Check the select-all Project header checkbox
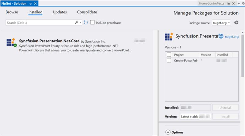Screen dimensions: 245x136 coord(169,55)
